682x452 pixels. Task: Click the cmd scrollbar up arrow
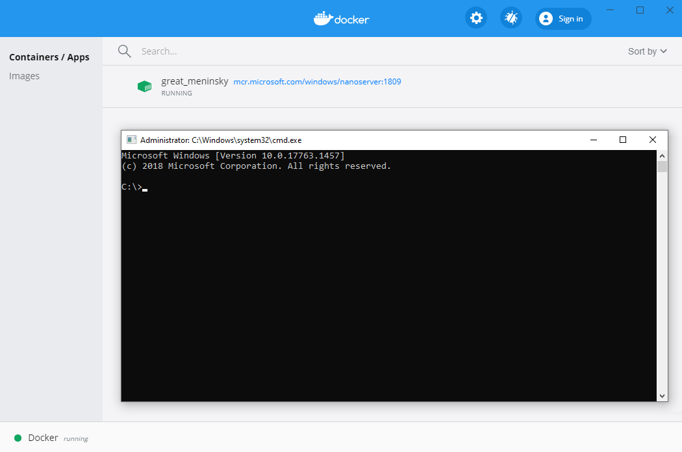pos(662,156)
